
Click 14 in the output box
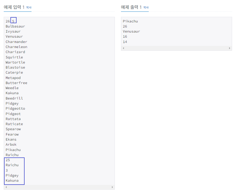pyautogui.click(x=125, y=42)
